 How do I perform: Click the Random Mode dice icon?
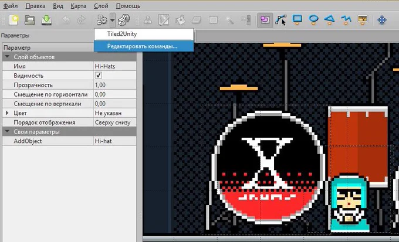pos(124,20)
